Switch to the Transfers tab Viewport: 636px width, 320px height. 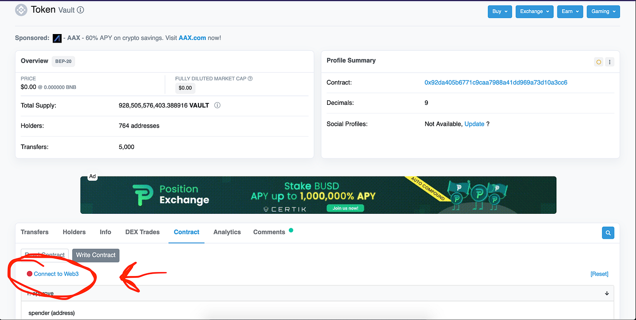[x=35, y=232]
